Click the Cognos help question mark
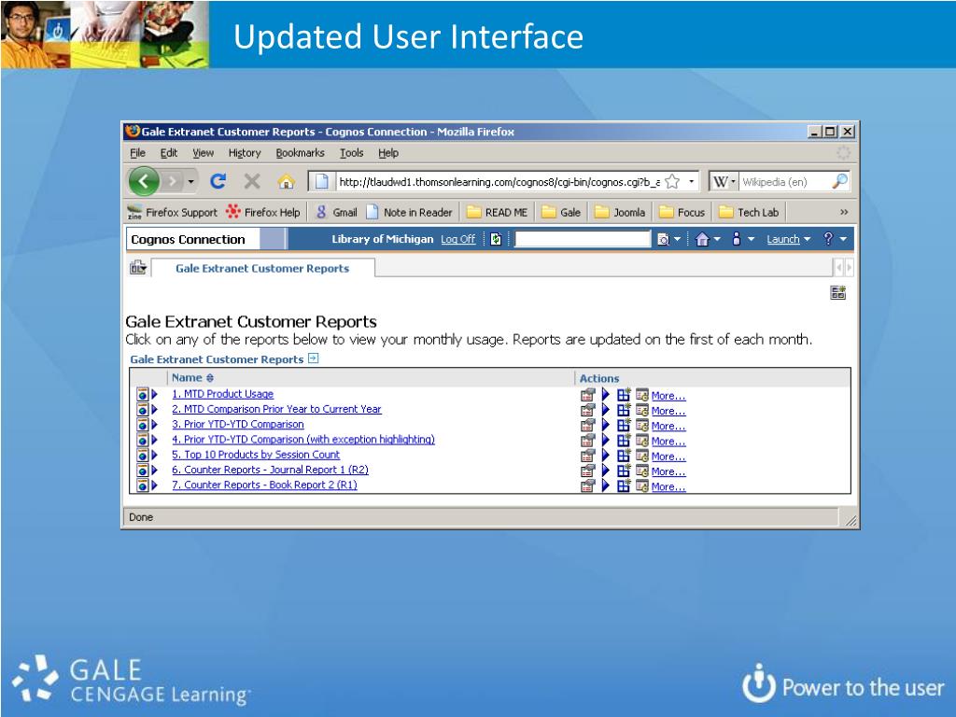Screen dimensions: 956x717 pyautogui.click(x=828, y=238)
